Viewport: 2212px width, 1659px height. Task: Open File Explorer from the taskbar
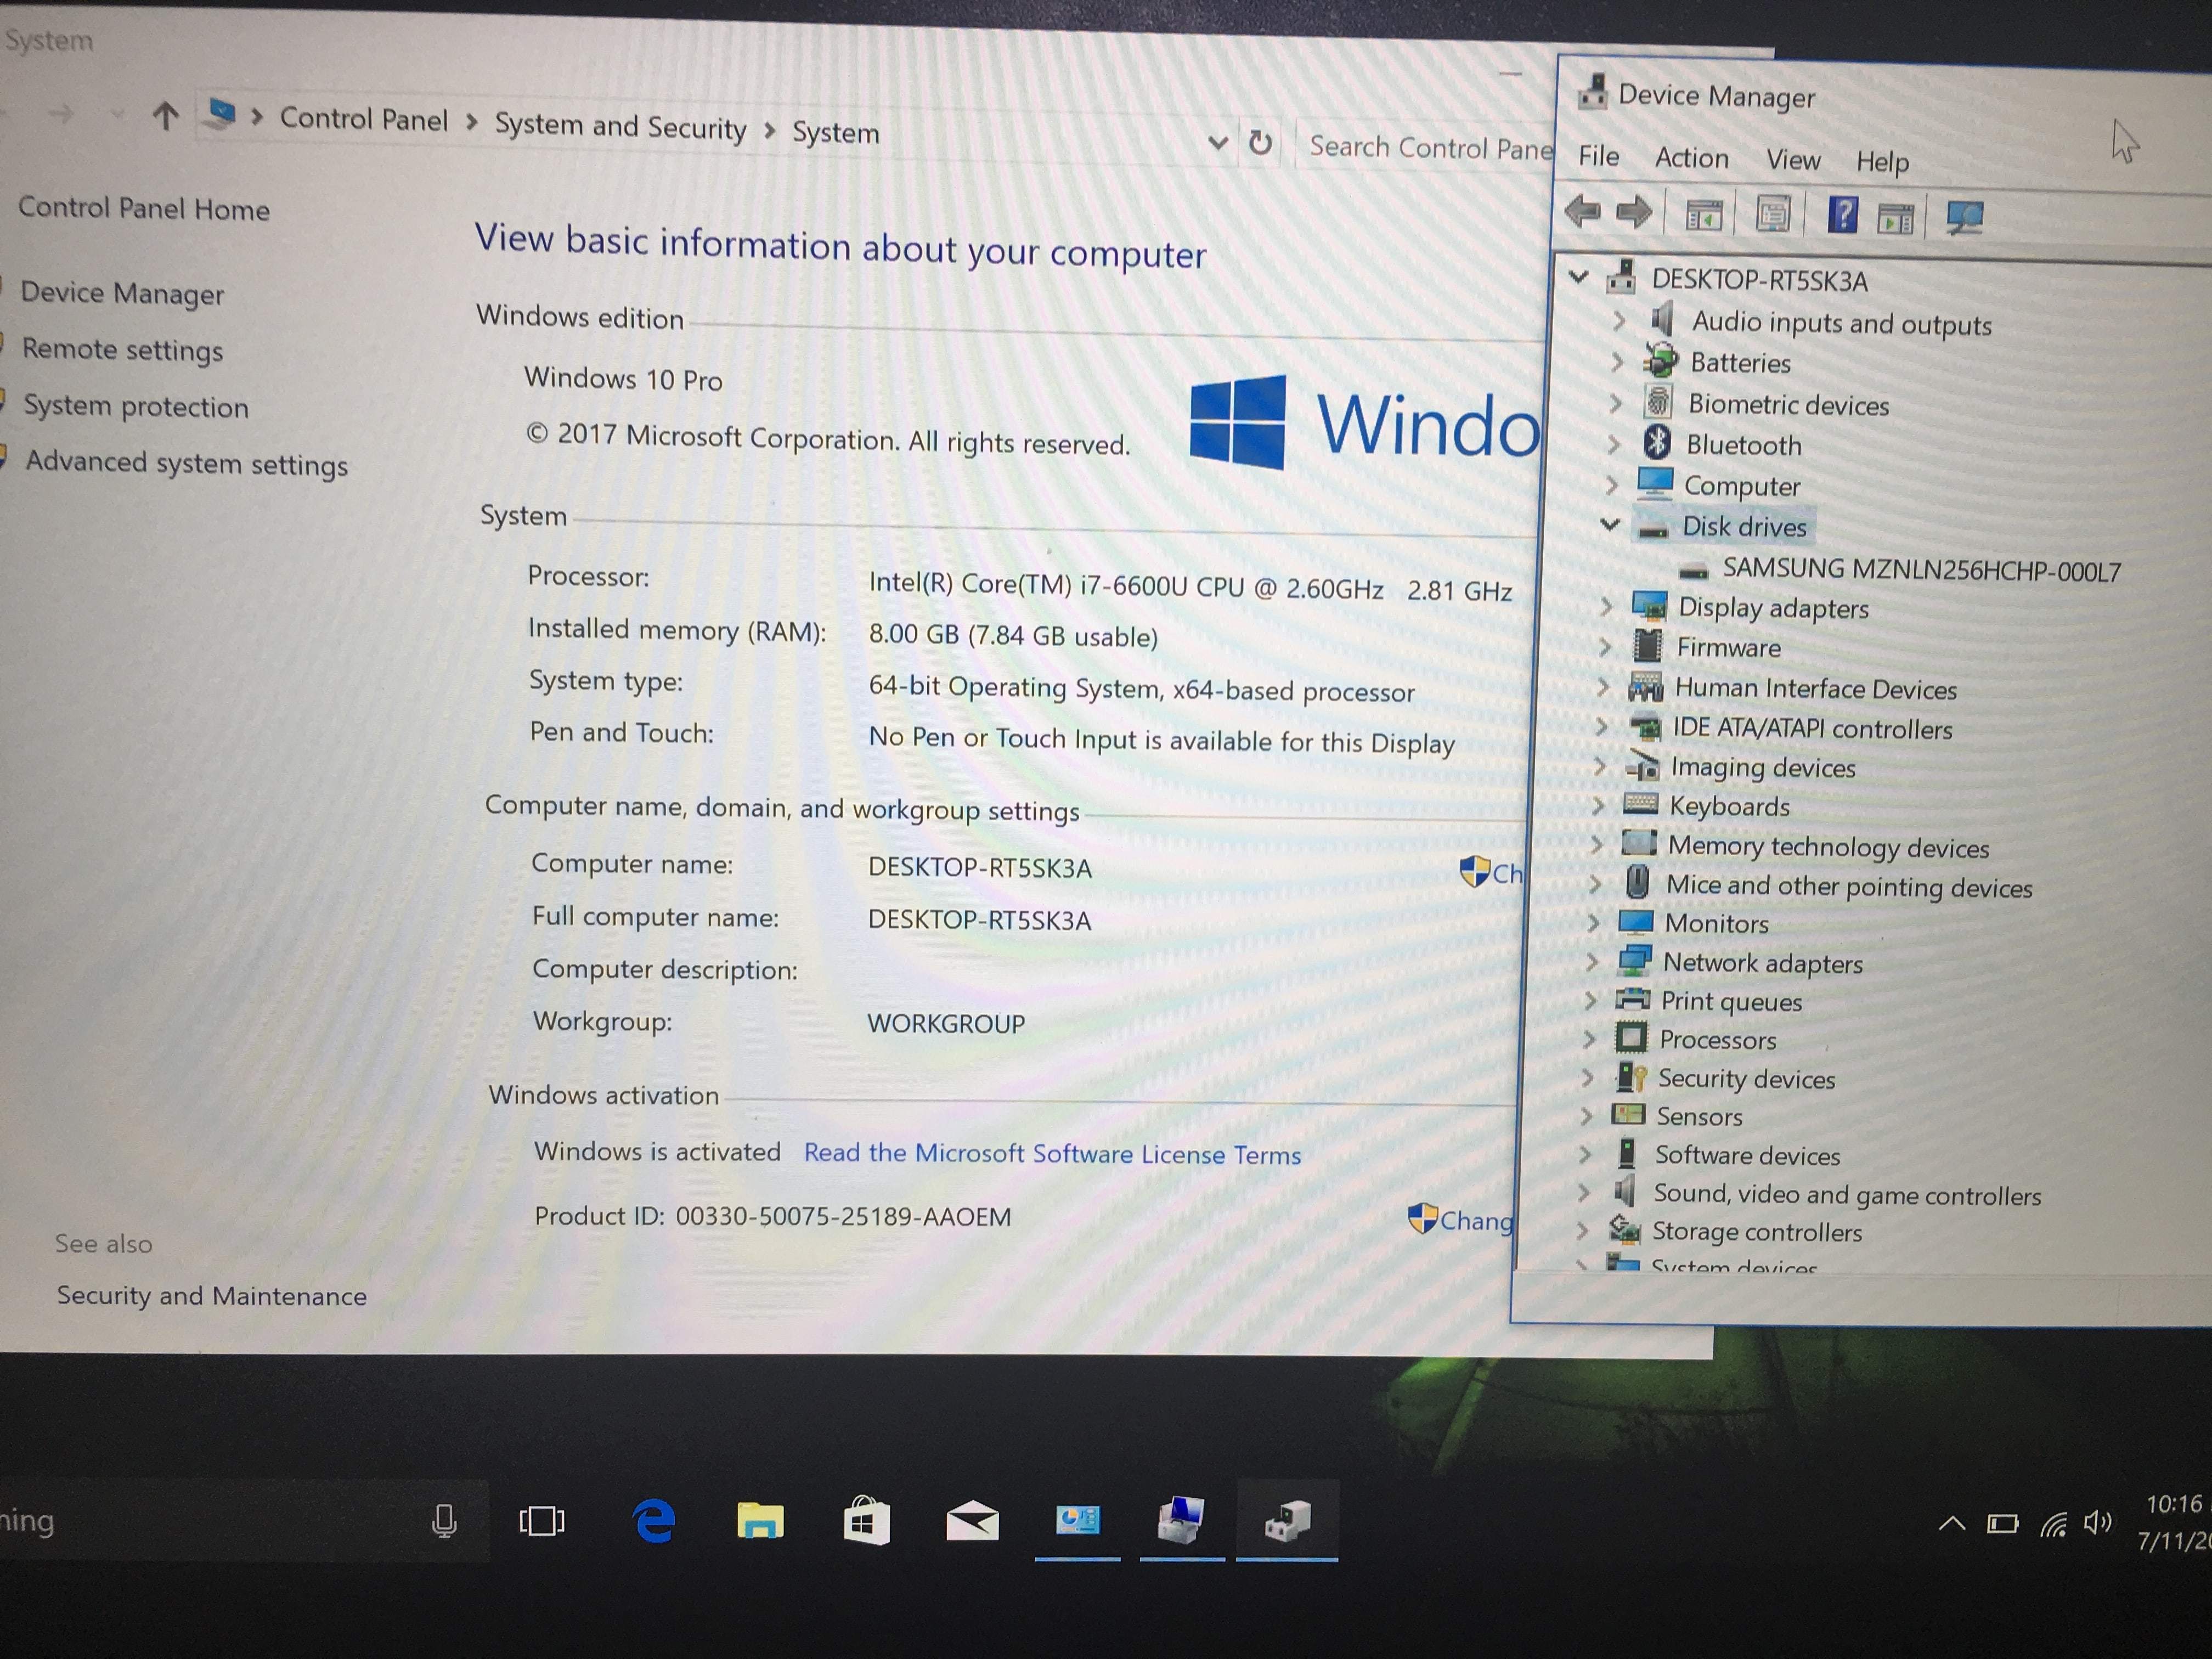[x=760, y=1521]
